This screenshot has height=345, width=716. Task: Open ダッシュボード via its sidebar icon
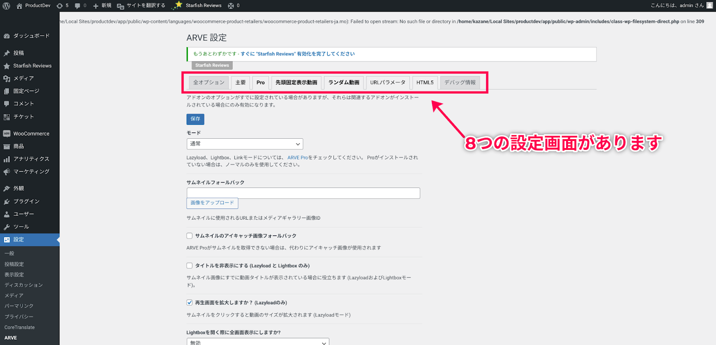[7, 36]
